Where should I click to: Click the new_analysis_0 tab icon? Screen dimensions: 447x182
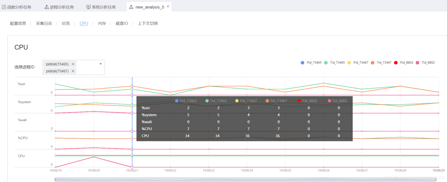tap(131, 7)
